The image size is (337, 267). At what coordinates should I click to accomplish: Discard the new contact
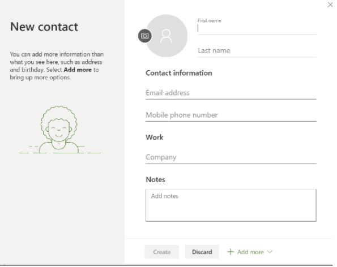(202, 252)
